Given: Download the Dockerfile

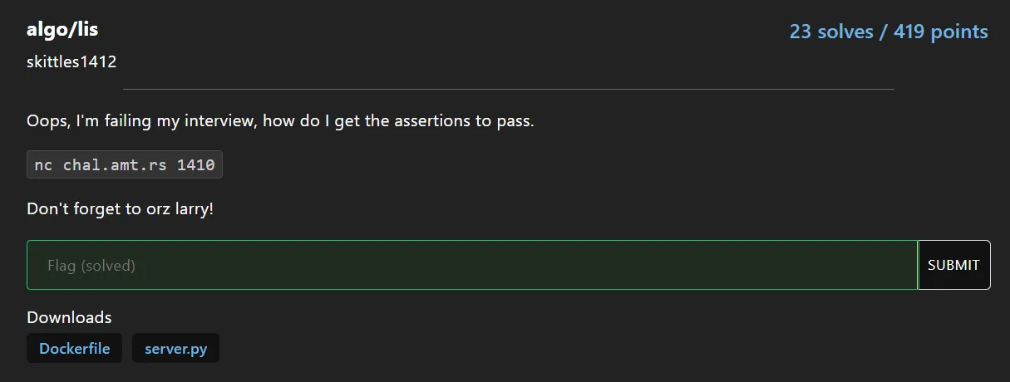Looking at the screenshot, I should click(74, 349).
